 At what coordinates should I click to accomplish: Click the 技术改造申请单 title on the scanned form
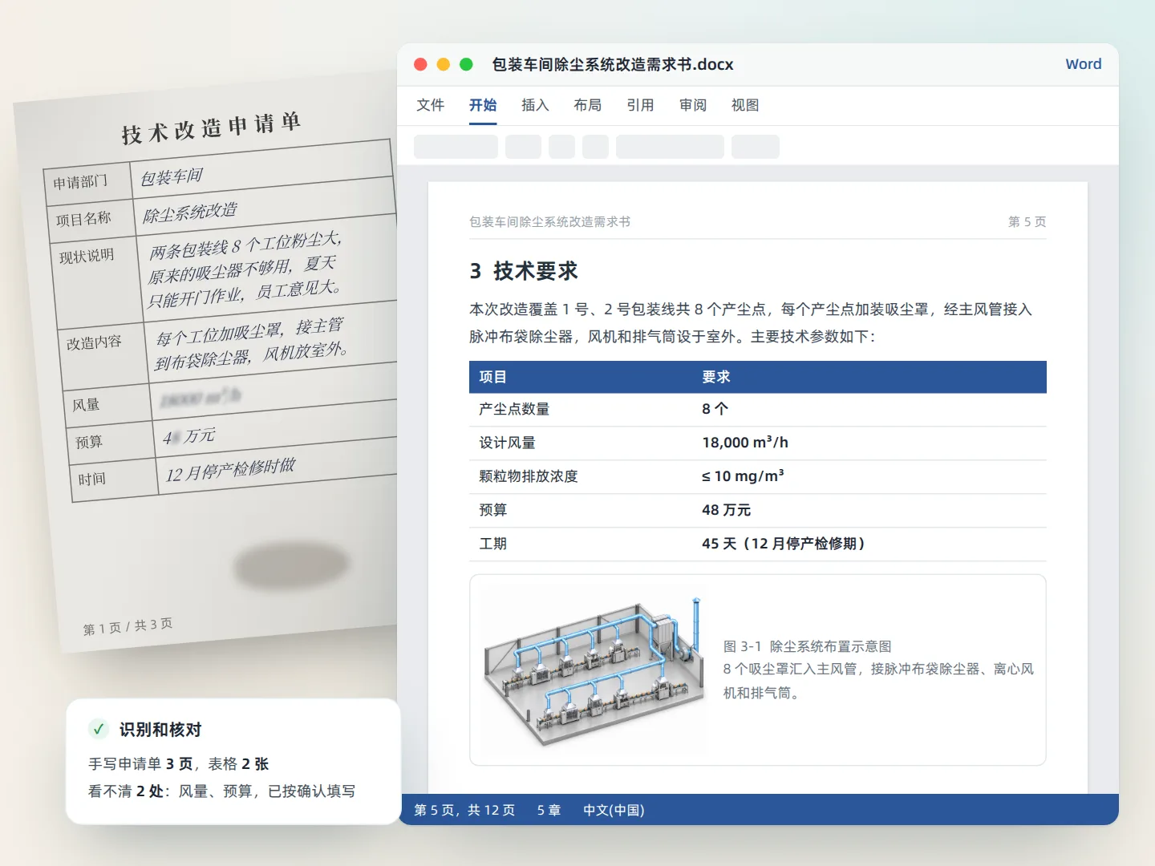(x=211, y=127)
